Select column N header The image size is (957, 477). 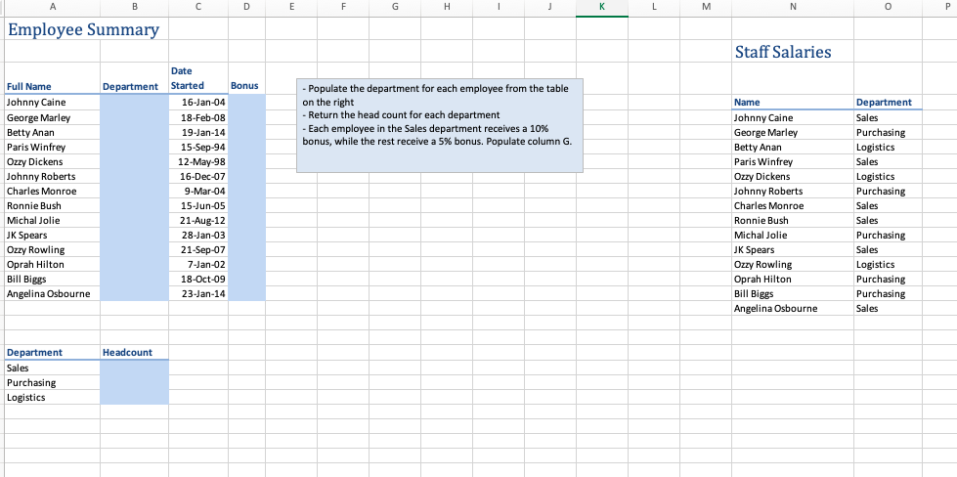click(792, 7)
